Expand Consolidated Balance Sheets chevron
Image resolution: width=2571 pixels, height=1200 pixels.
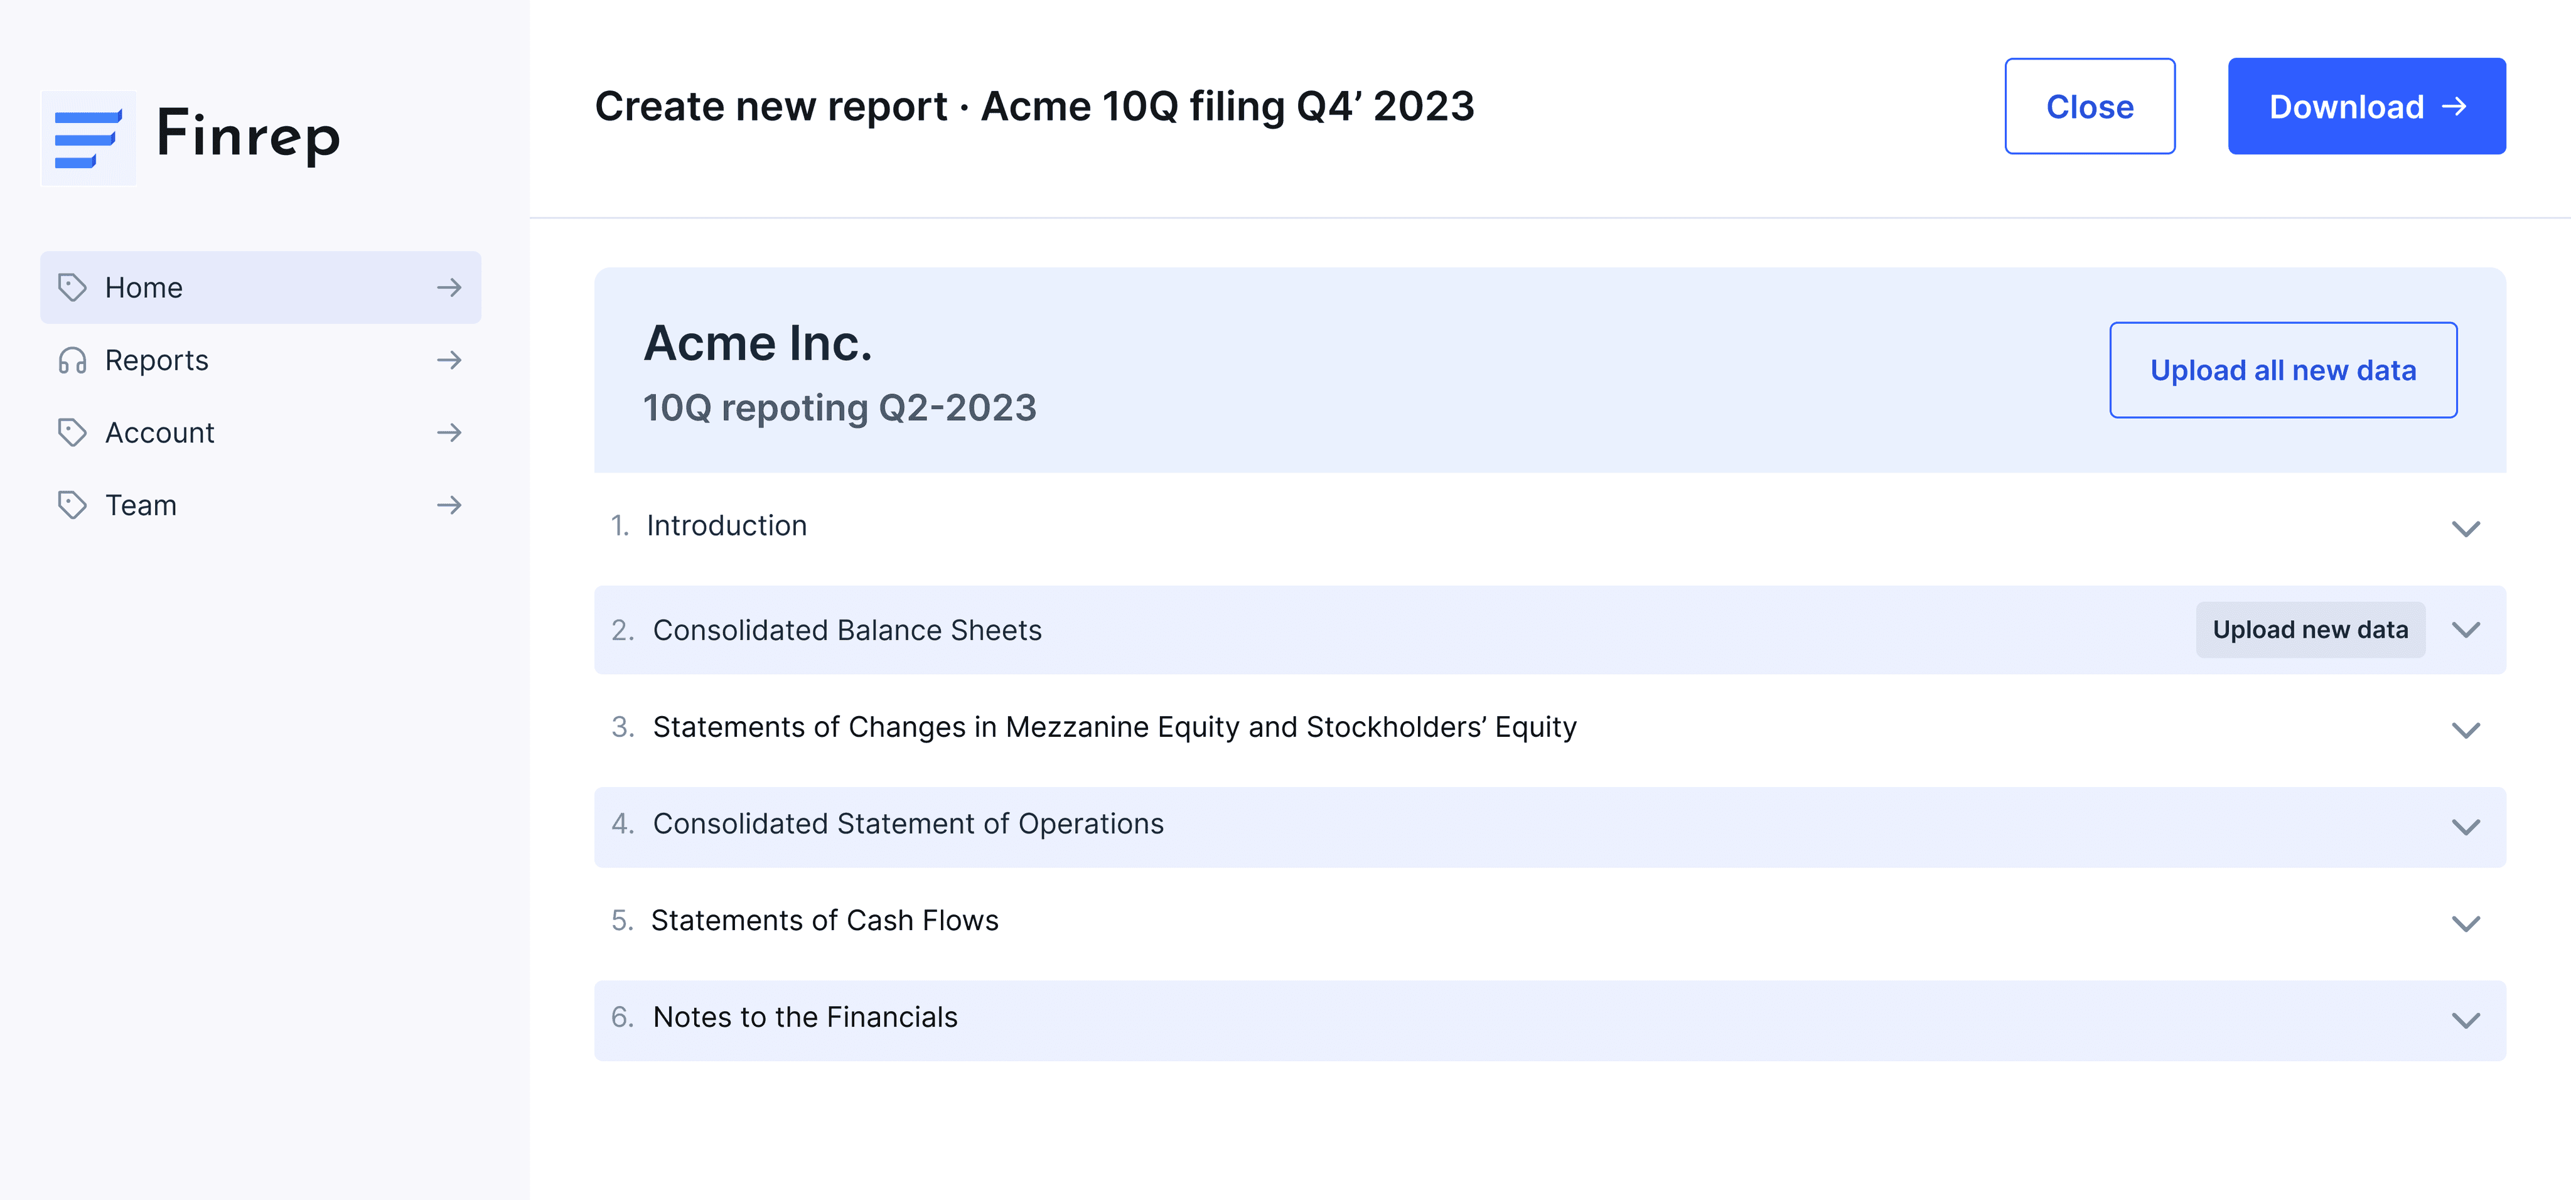click(2465, 630)
